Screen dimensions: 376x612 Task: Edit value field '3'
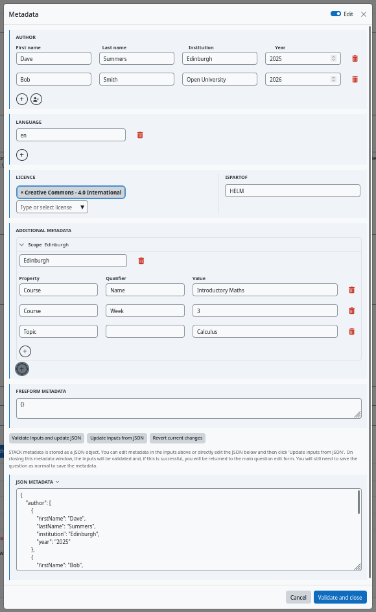pos(265,311)
